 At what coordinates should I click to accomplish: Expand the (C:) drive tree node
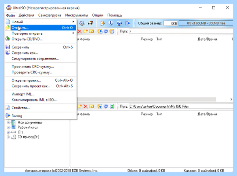pos(8,132)
